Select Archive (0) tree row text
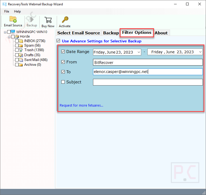 (33, 65)
